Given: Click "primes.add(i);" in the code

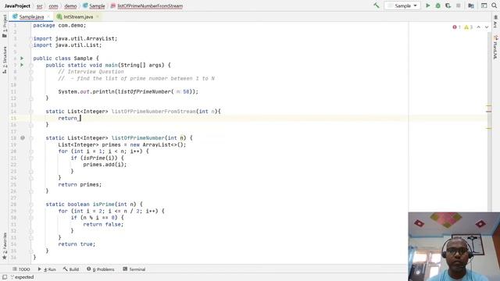Looking at the screenshot, I should point(105,165).
